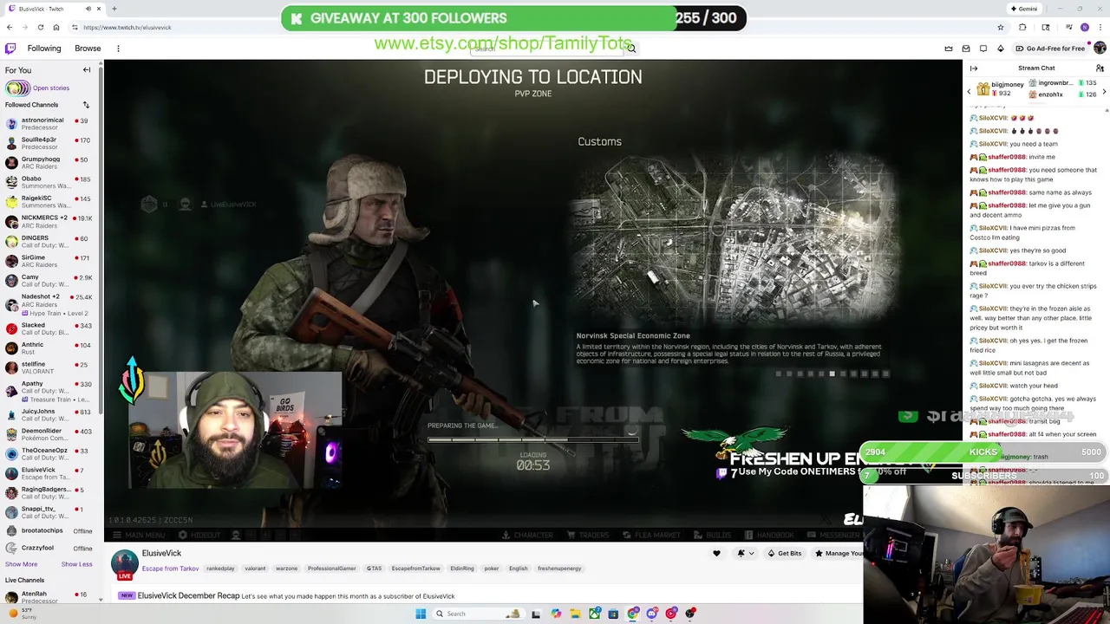Mute tab using speaker icon
This screenshot has height=624, width=1110.
click(x=88, y=9)
